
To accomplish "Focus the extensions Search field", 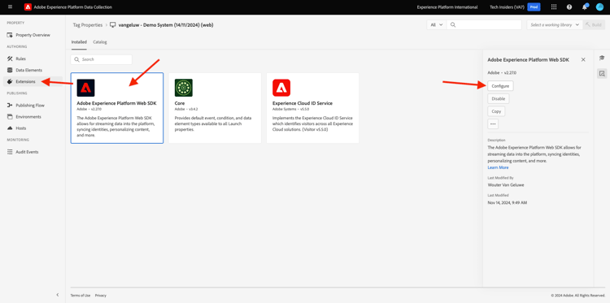I will (102, 59).
